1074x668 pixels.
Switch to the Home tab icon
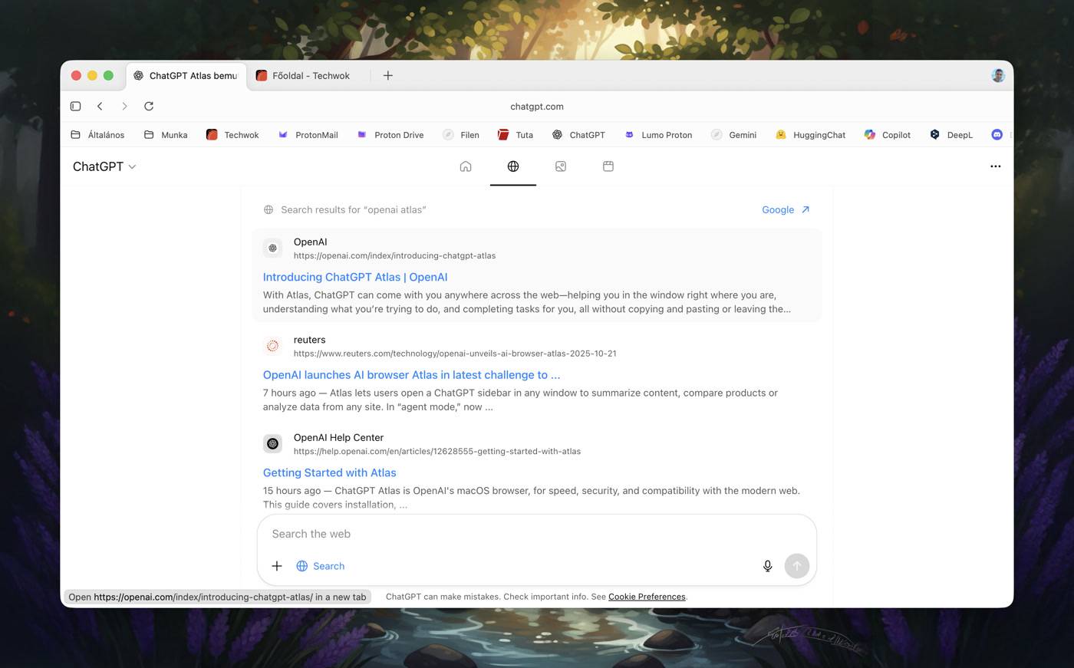coord(466,166)
